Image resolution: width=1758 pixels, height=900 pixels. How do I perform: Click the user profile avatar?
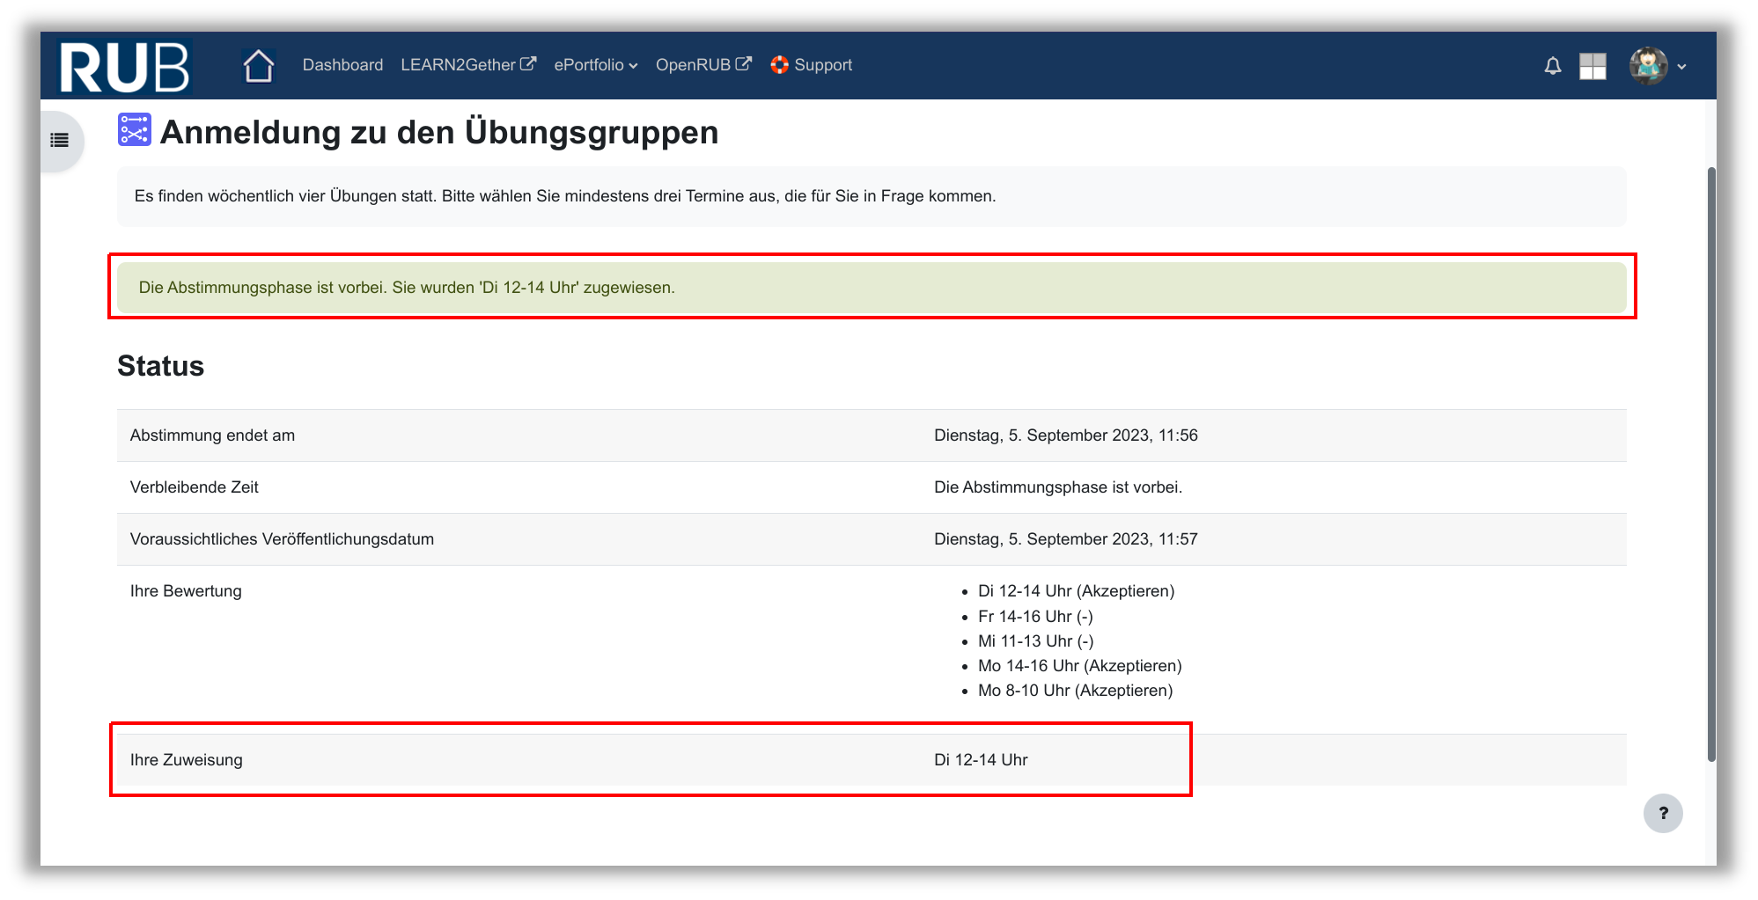pyautogui.click(x=1647, y=66)
